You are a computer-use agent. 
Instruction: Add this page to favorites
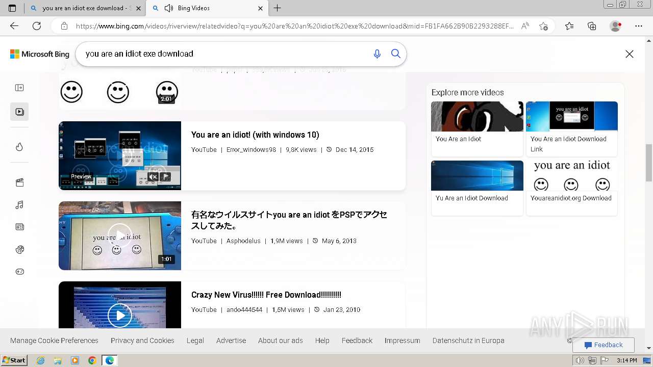(543, 26)
